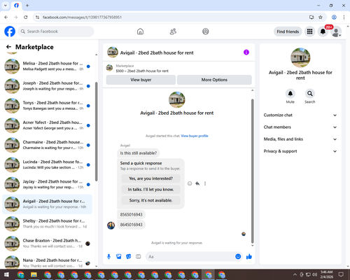Send quick response 'Sorry, it's not available.'
This screenshot has height=280, width=350.
point(150,200)
